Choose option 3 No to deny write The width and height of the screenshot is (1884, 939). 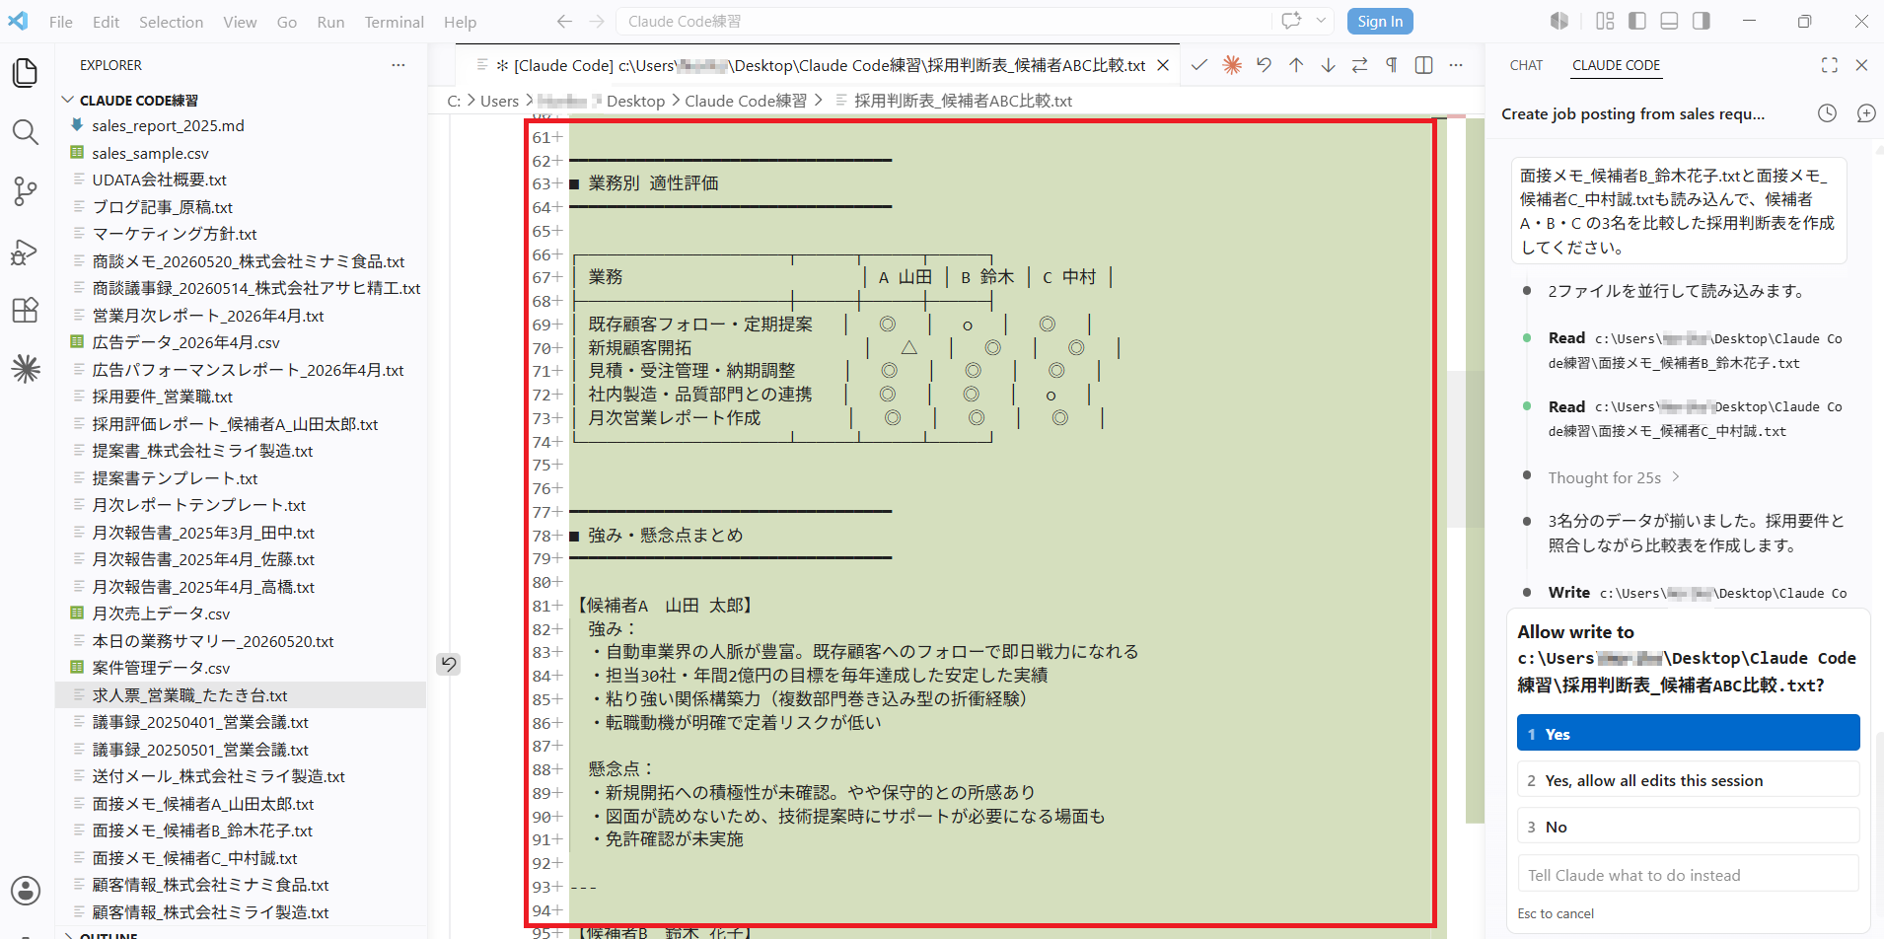[x=1688, y=826]
